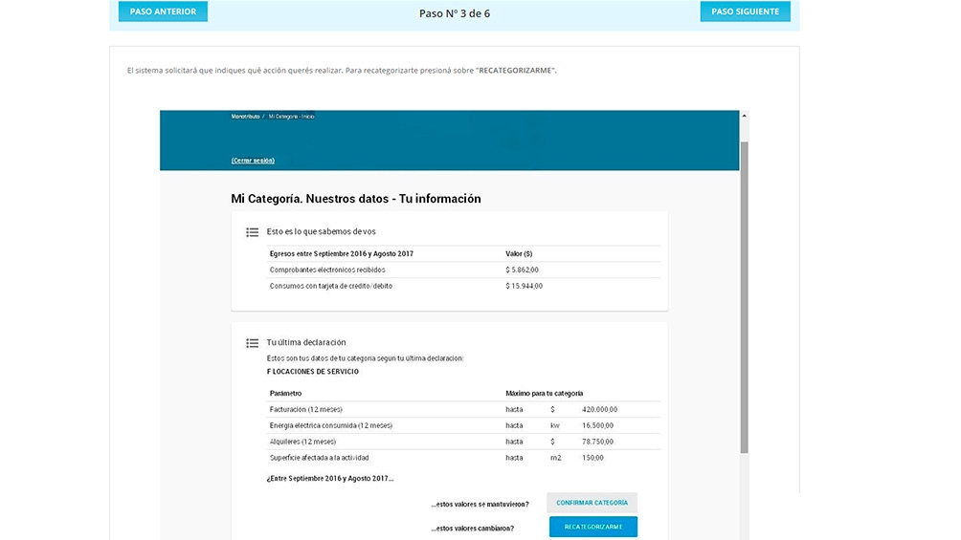Image resolution: width=961 pixels, height=540 pixels.
Task: Click the vertical scrollbar thumb
Action: point(744,297)
